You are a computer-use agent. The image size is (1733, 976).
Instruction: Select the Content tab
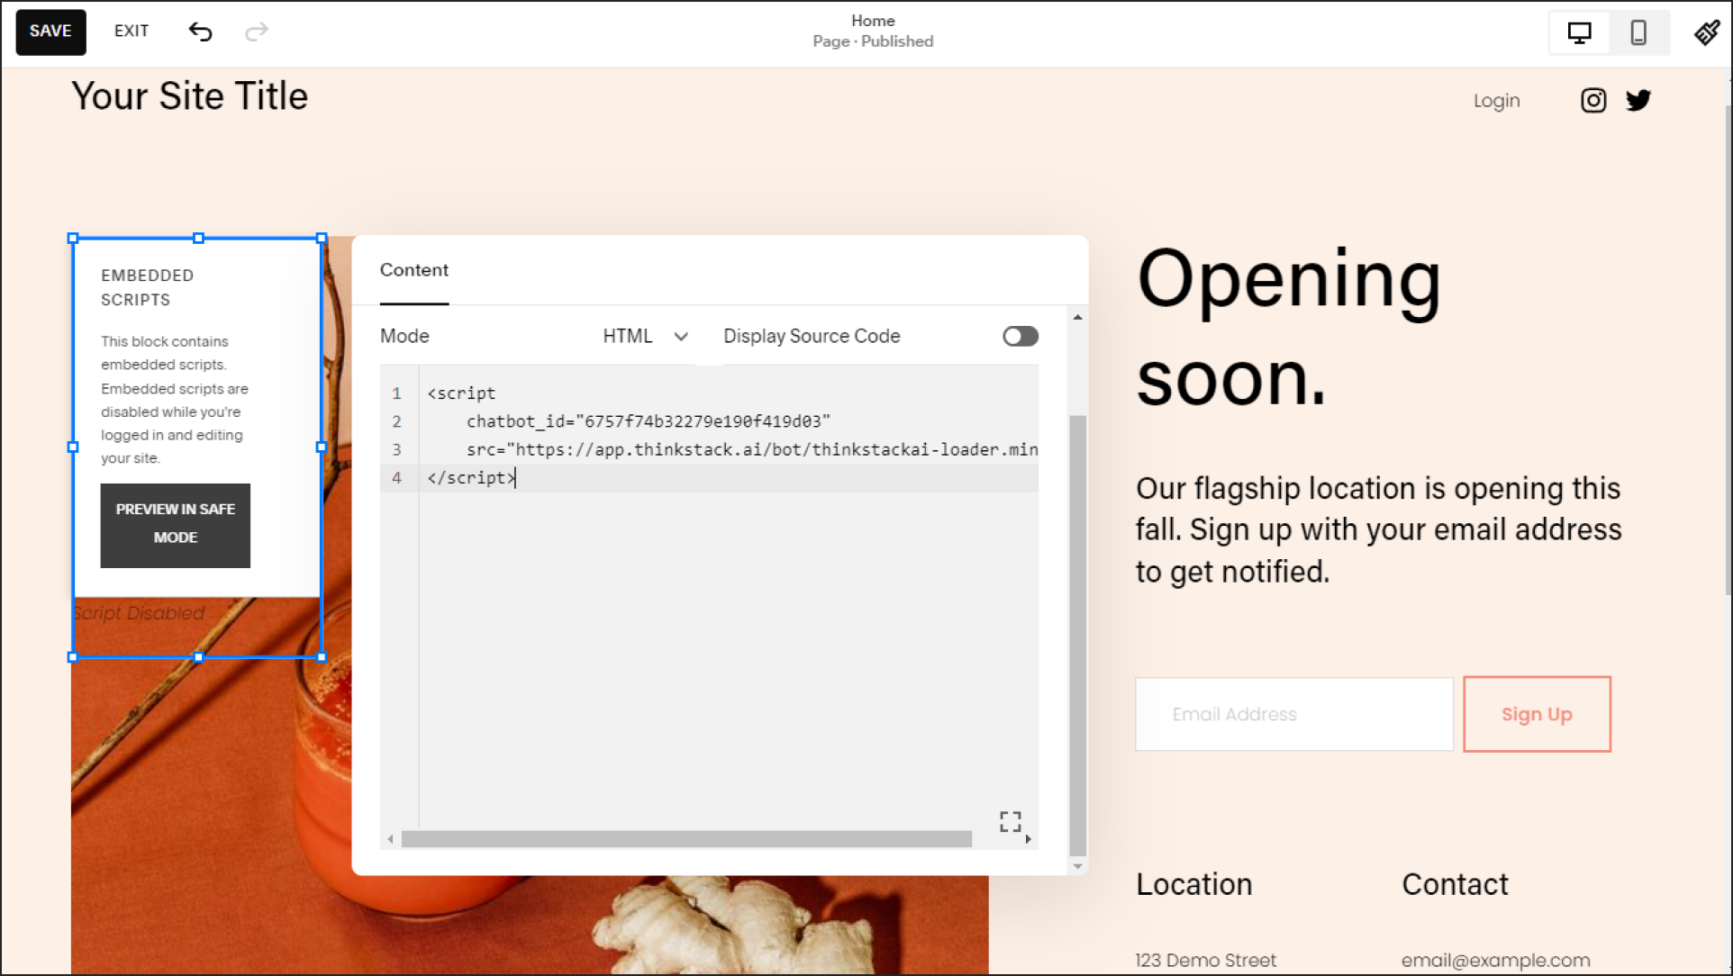(413, 270)
